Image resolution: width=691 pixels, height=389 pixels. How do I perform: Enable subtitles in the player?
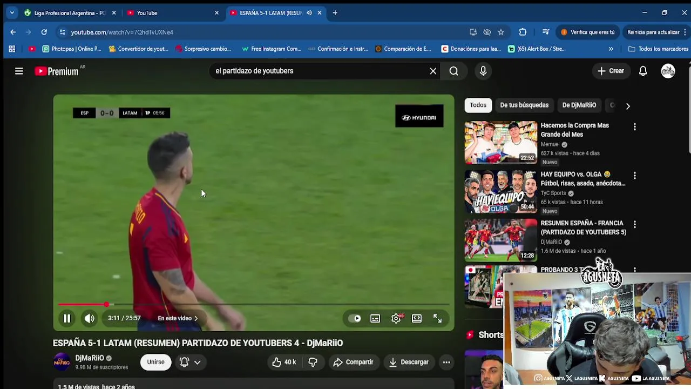click(375, 318)
